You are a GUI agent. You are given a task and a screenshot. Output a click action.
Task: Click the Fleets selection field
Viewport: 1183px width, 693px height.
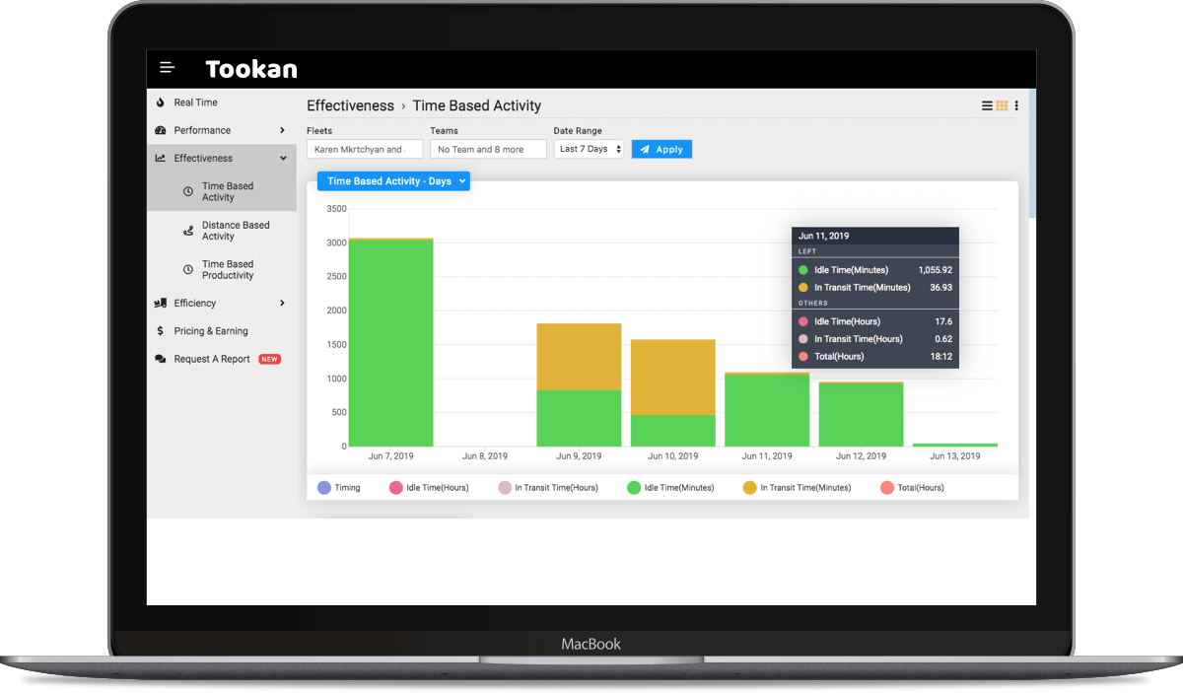[364, 149]
